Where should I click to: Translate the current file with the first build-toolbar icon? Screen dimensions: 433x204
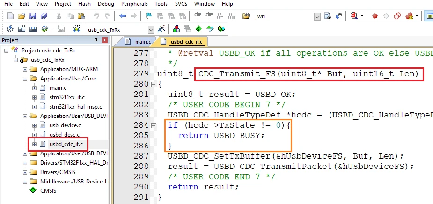[10, 29]
